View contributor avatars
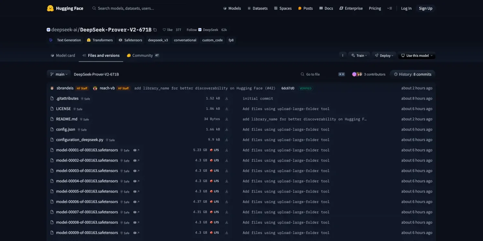This screenshot has height=241, width=483. (357, 74)
